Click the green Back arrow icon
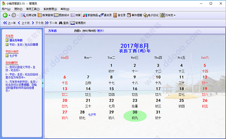 click(5, 15)
